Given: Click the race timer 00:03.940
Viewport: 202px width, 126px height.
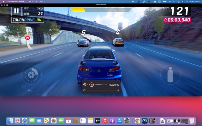Looking at the screenshot, I should 177,20.
